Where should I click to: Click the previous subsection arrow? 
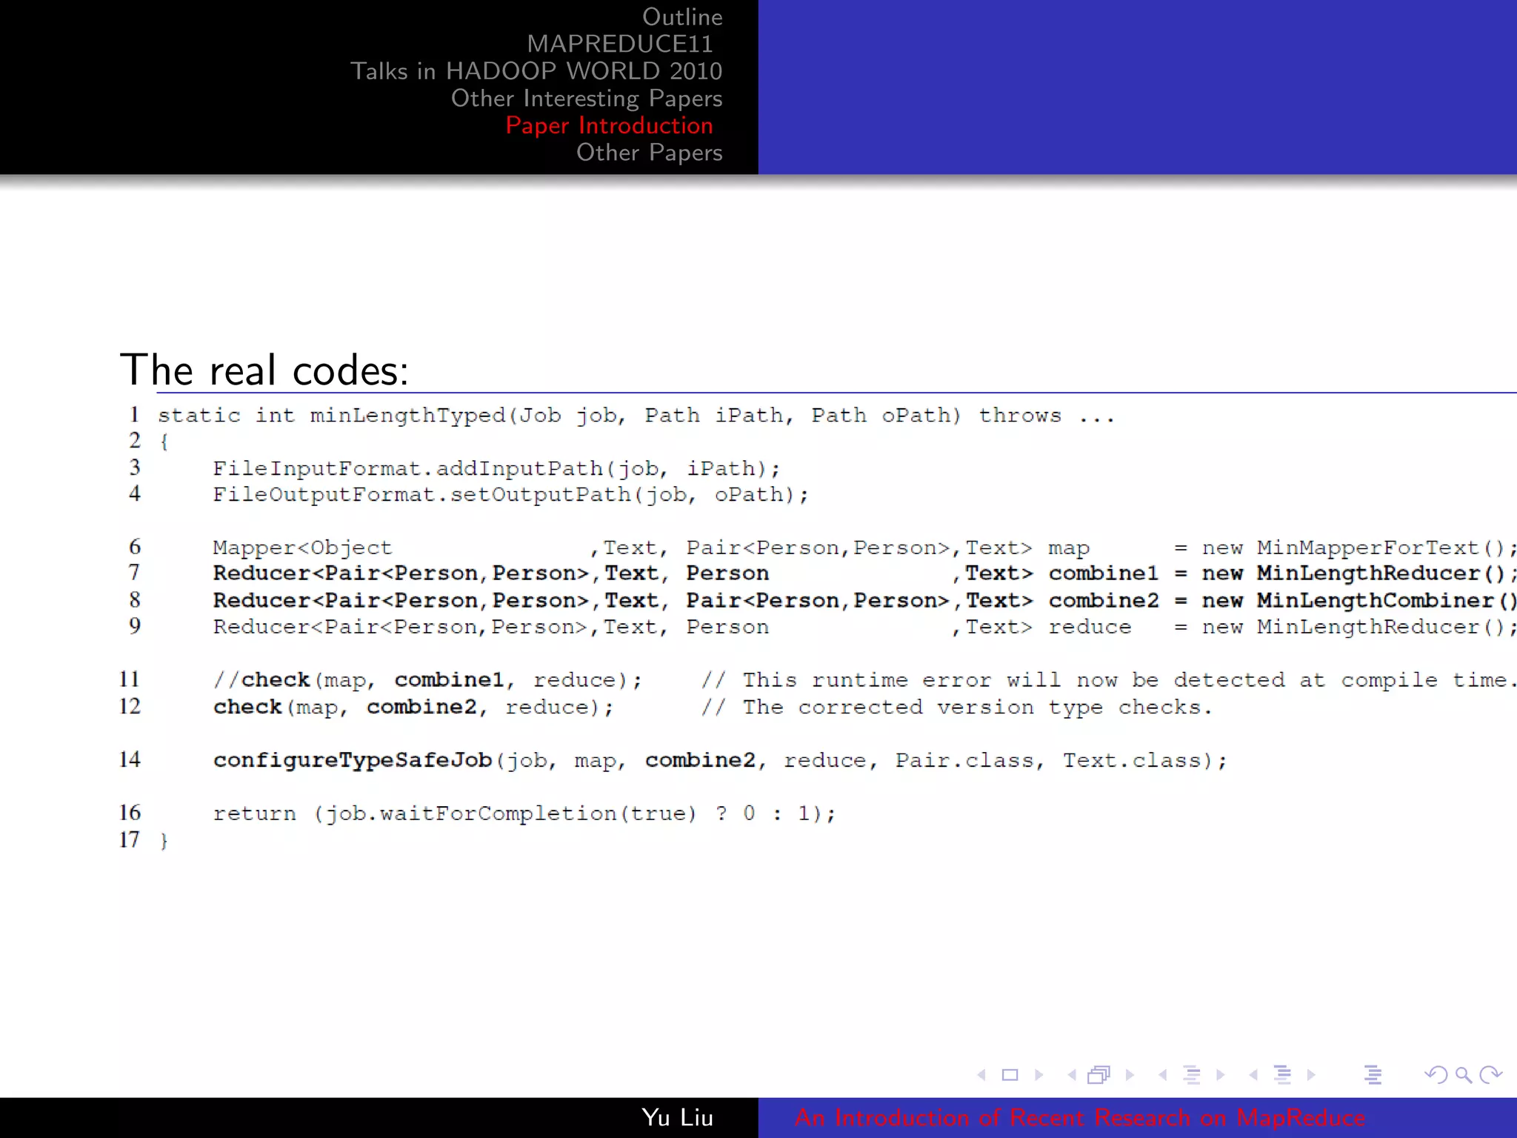(x=1163, y=1075)
